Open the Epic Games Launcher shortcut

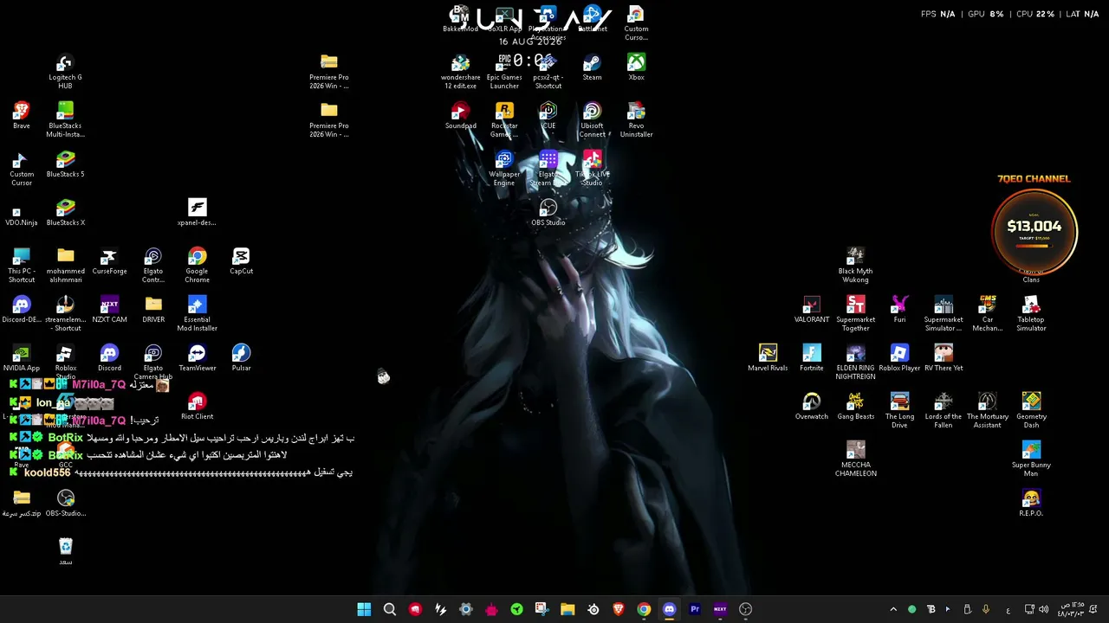tap(504, 72)
